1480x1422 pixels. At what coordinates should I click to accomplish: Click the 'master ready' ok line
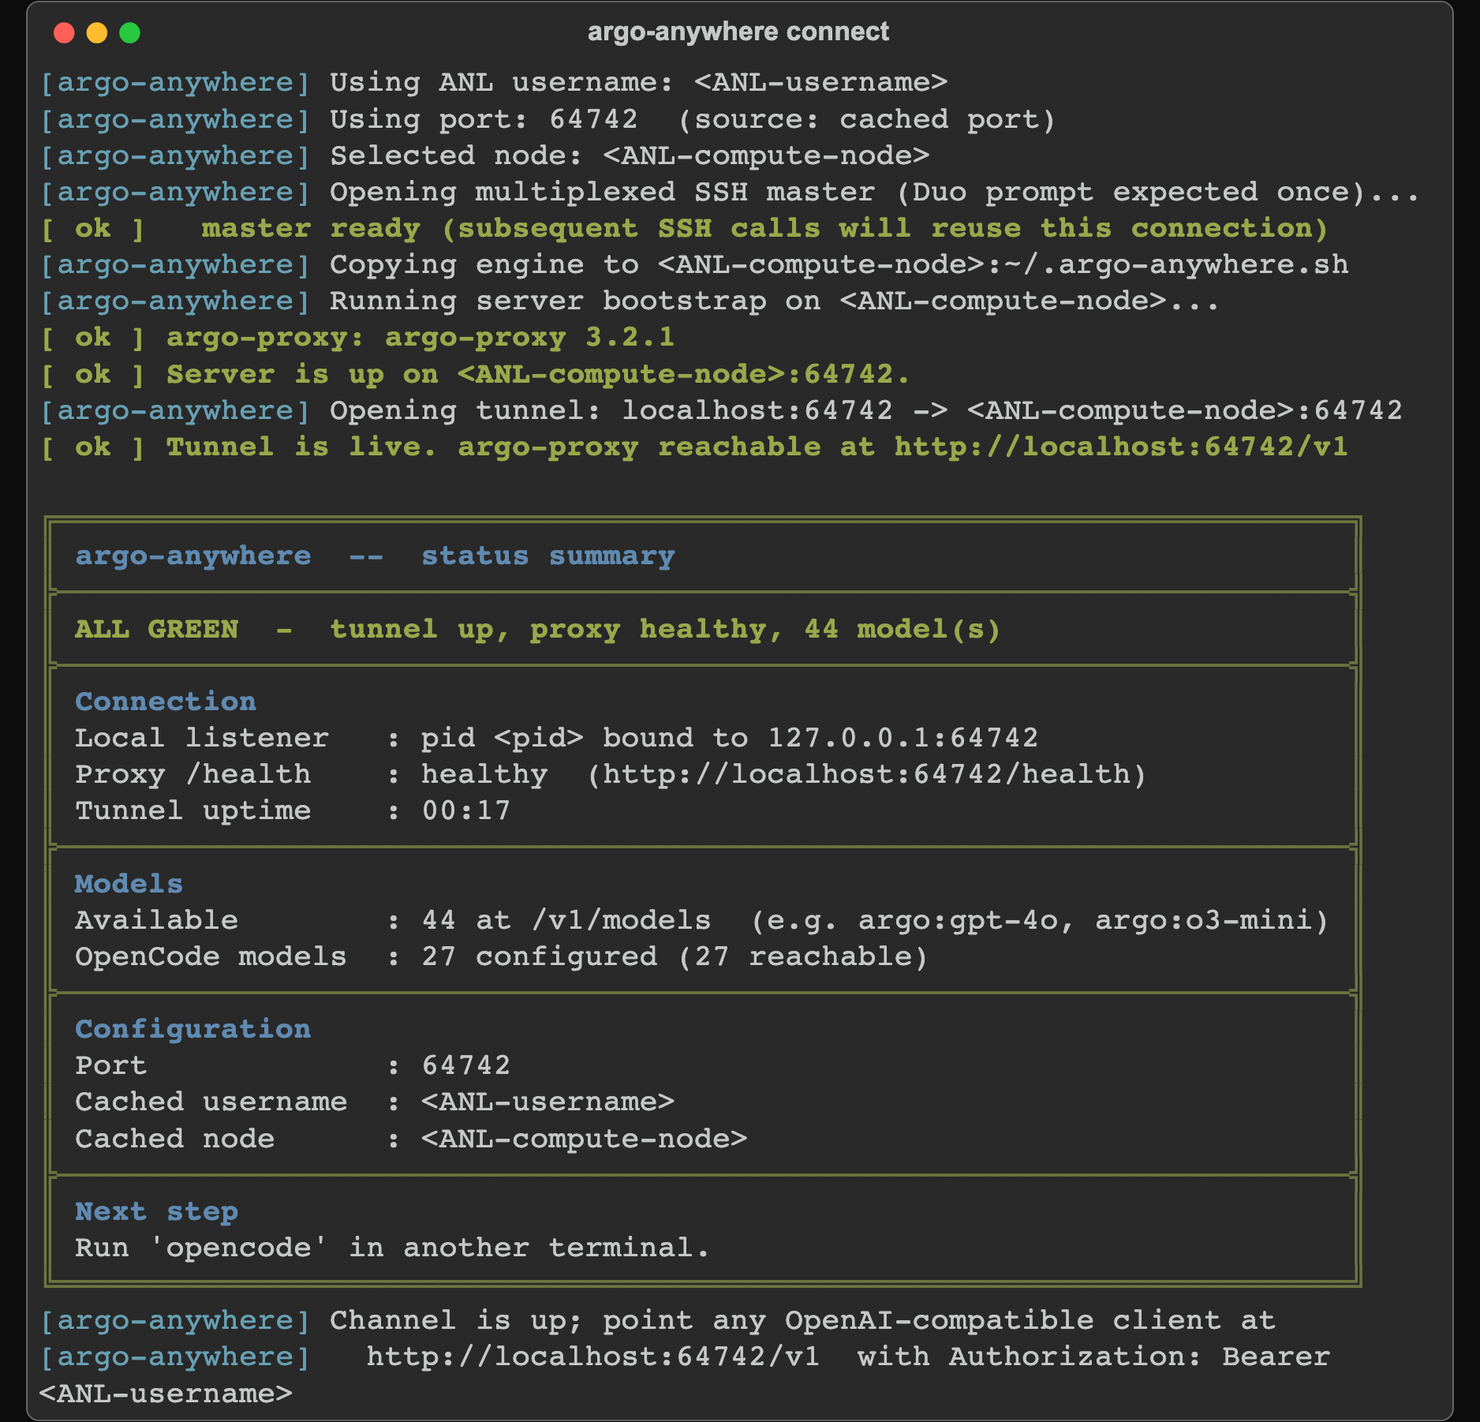684,228
